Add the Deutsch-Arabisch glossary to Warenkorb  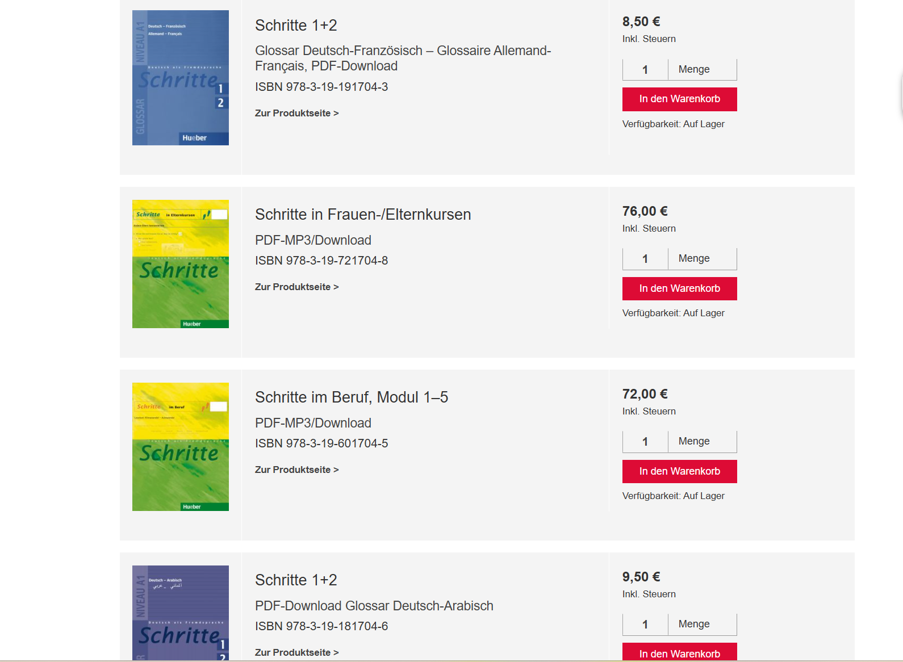(680, 652)
